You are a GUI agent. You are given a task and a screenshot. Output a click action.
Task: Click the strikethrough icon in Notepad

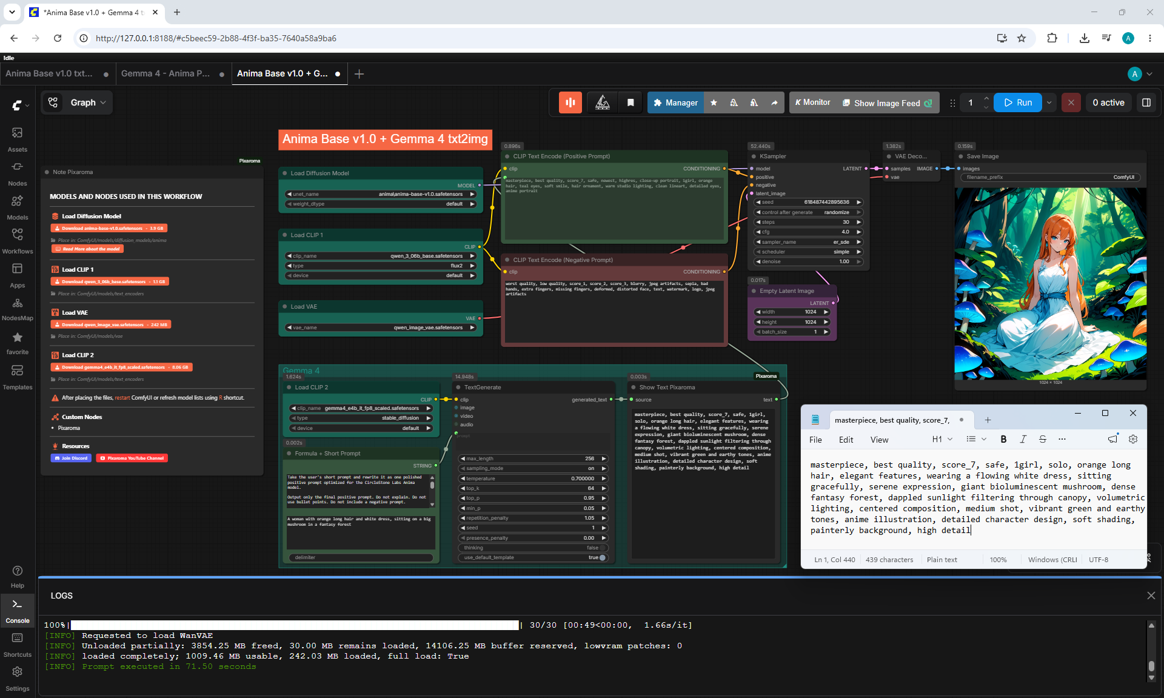[1042, 439]
